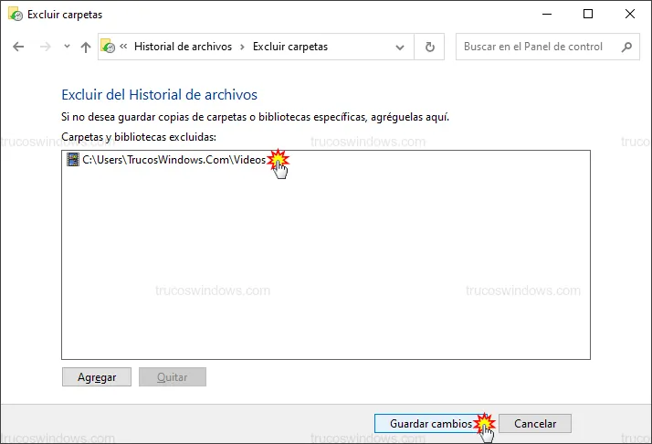The height and width of the screenshot is (444, 652).
Task: Navigate to Historial de archivos breadcrumb
Action: 183,47
